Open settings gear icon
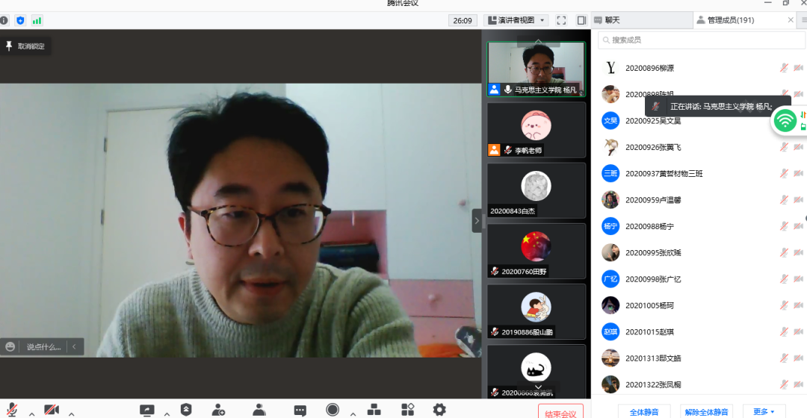The width and height of the screenshot is (807, 418). point(439,410)
